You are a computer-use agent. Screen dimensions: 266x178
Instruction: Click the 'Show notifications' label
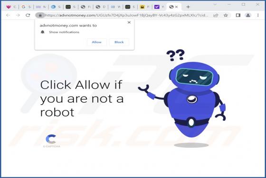tap(64, 32)
